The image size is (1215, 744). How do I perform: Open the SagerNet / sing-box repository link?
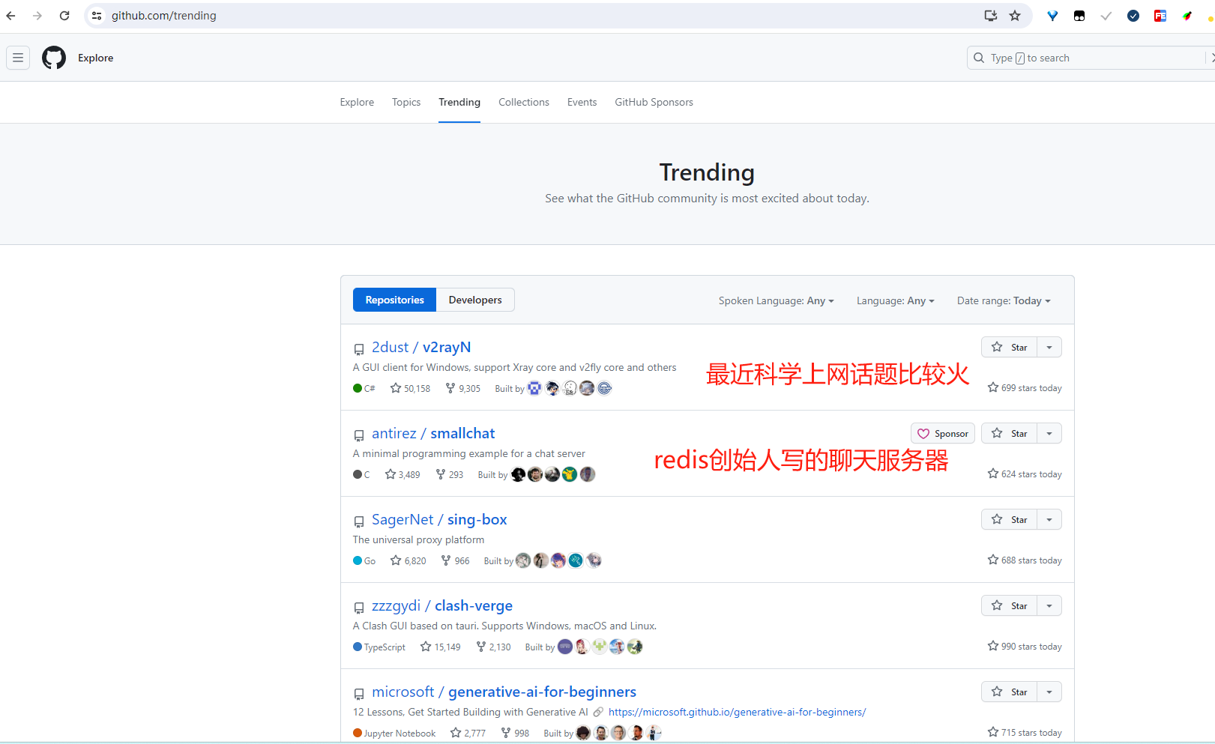(x=439, y=519)
